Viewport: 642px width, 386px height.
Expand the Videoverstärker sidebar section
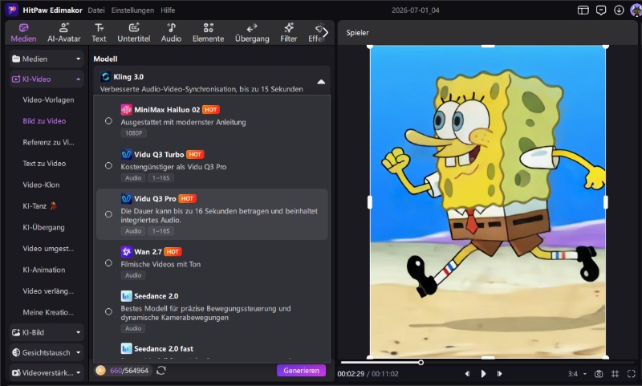(x=47, y=372)
